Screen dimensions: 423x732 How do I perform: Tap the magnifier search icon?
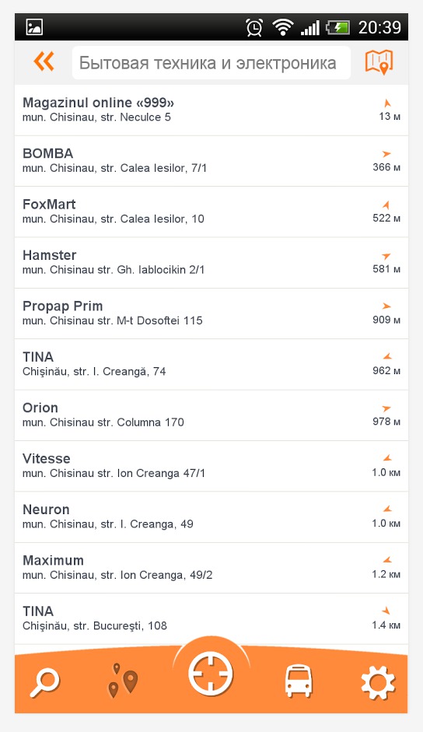click(x=44, y=682)
